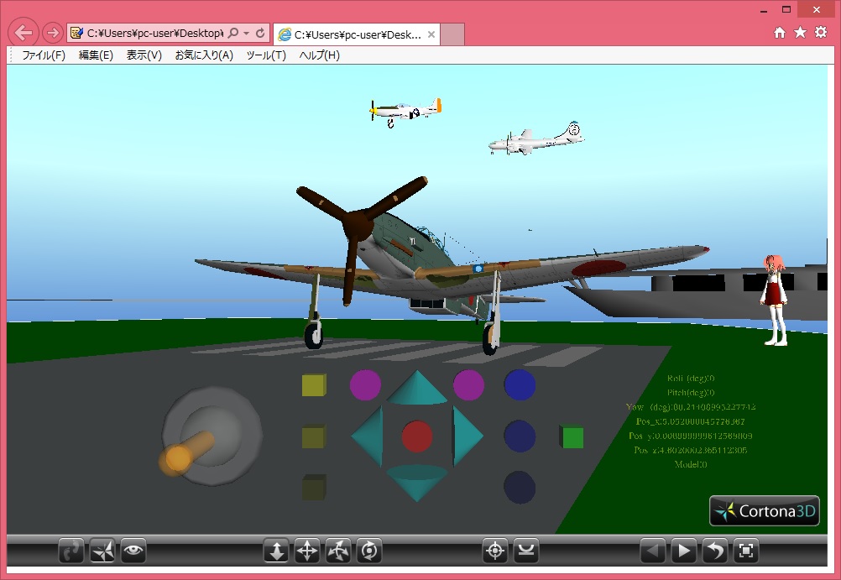Viewport: 841px width, 580px height.
Task: Click the Turn rotation tool icon
Action: (338, 551)
